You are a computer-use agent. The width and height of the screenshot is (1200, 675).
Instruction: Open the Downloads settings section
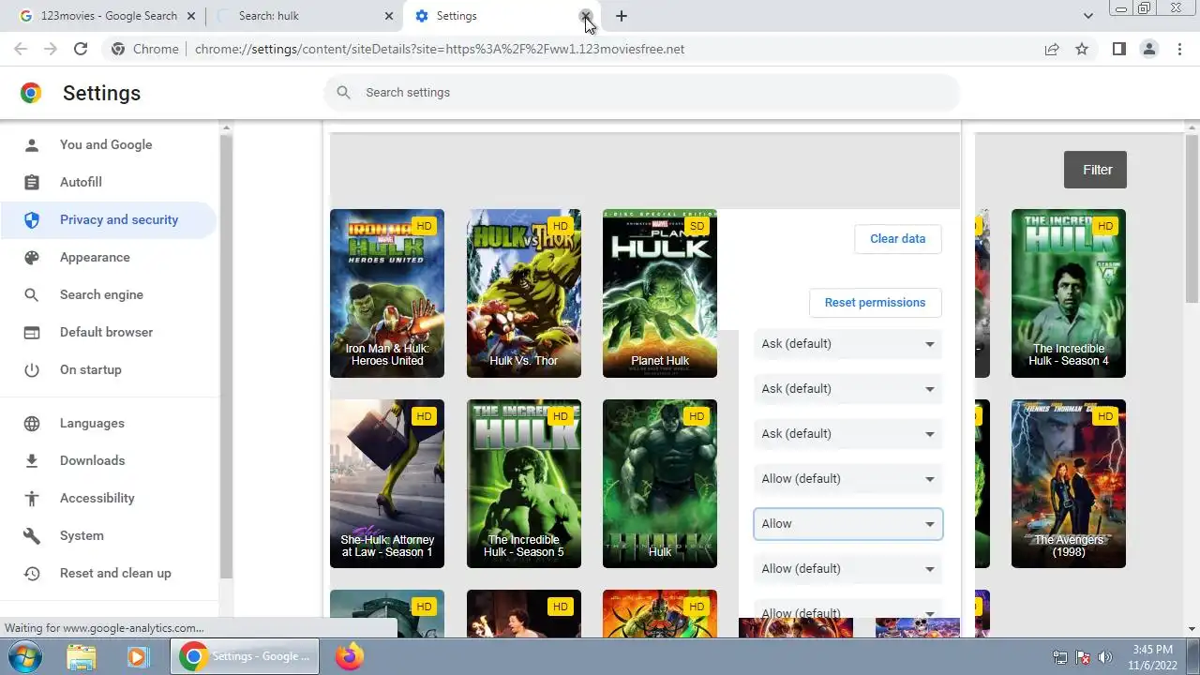click(x=108, y=460)
